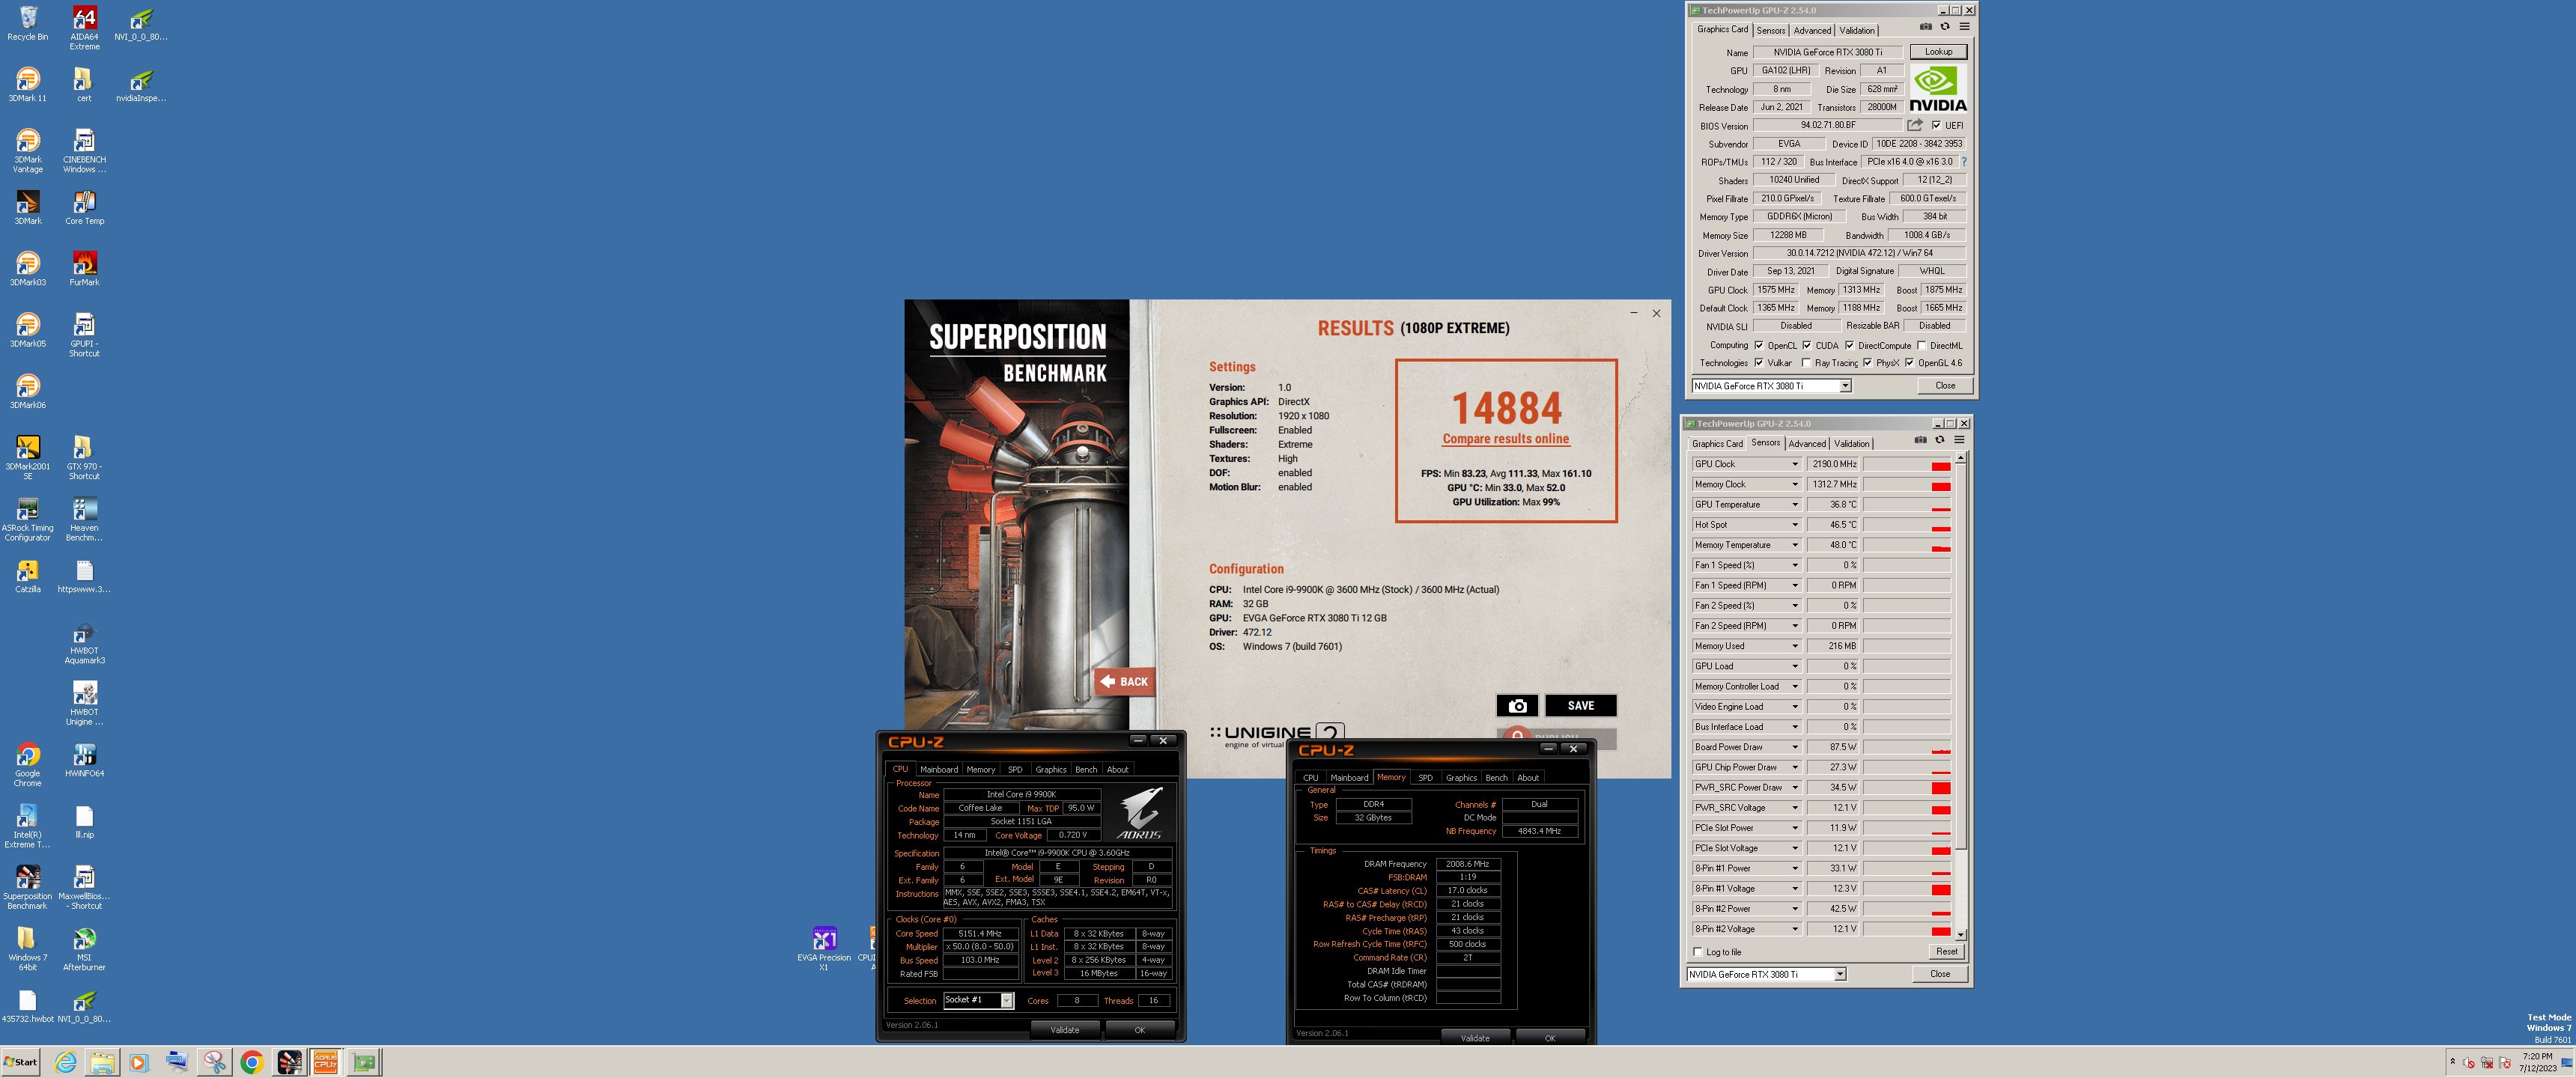Switch to Validation tab in top GPU-Z window
The height and width of the screenshot is (1078, 2576).
point(1857,30)
